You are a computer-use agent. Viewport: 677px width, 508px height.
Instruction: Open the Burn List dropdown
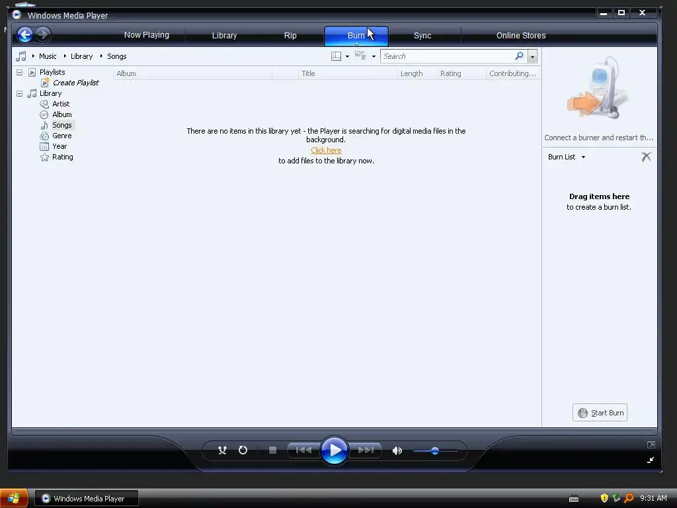(x=567, y=157)
